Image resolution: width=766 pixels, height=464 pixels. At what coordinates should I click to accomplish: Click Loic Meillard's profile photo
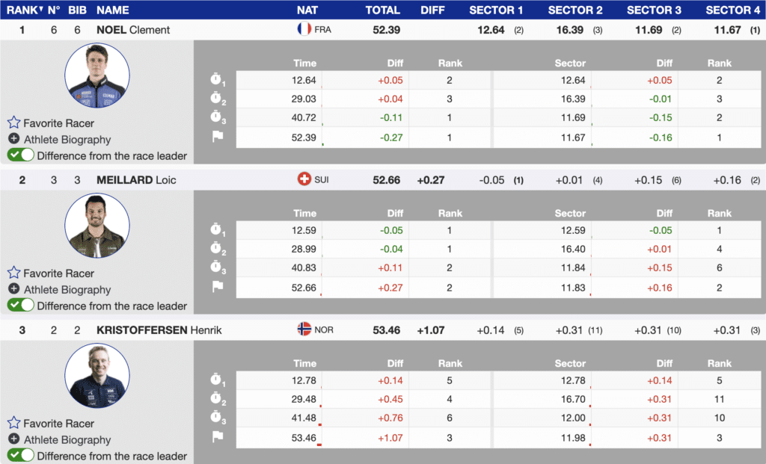tap(97, 226)
